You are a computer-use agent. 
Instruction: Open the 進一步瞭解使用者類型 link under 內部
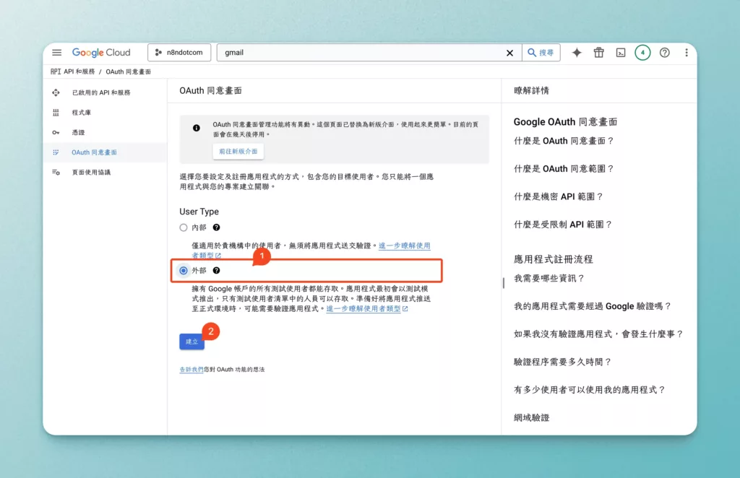(x=405, y=245)
